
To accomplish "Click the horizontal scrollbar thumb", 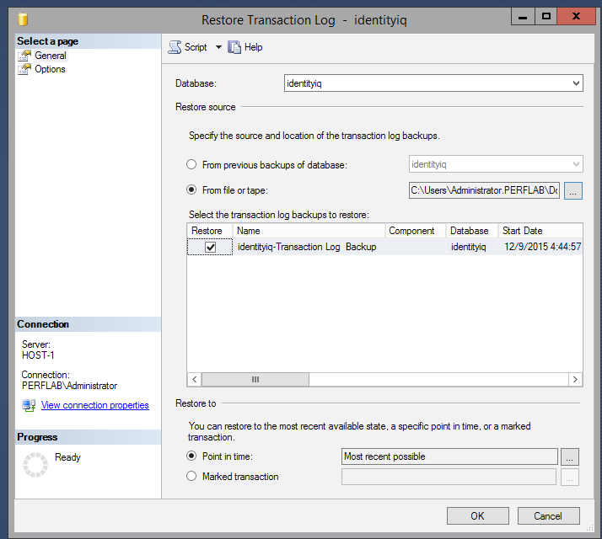I will (255, 380).
